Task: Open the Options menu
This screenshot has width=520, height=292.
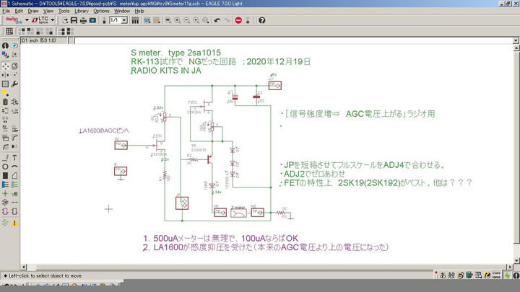Action: [101, 12]
